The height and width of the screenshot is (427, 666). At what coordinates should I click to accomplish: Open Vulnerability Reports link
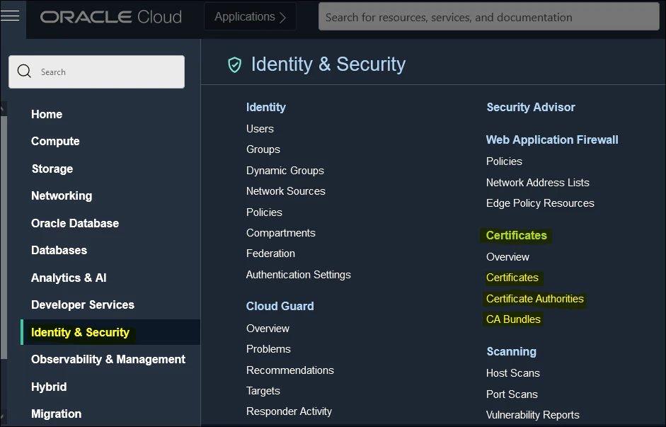533,415
